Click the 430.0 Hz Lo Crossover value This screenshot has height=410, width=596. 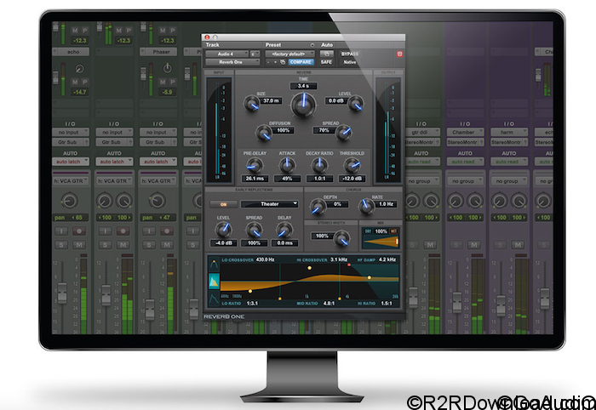[x=265, y=259]
